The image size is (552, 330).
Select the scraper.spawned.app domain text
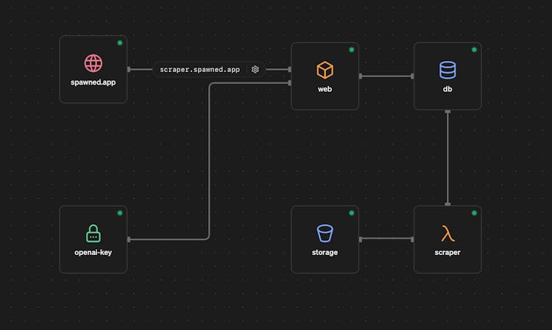(x=200, y=70)
